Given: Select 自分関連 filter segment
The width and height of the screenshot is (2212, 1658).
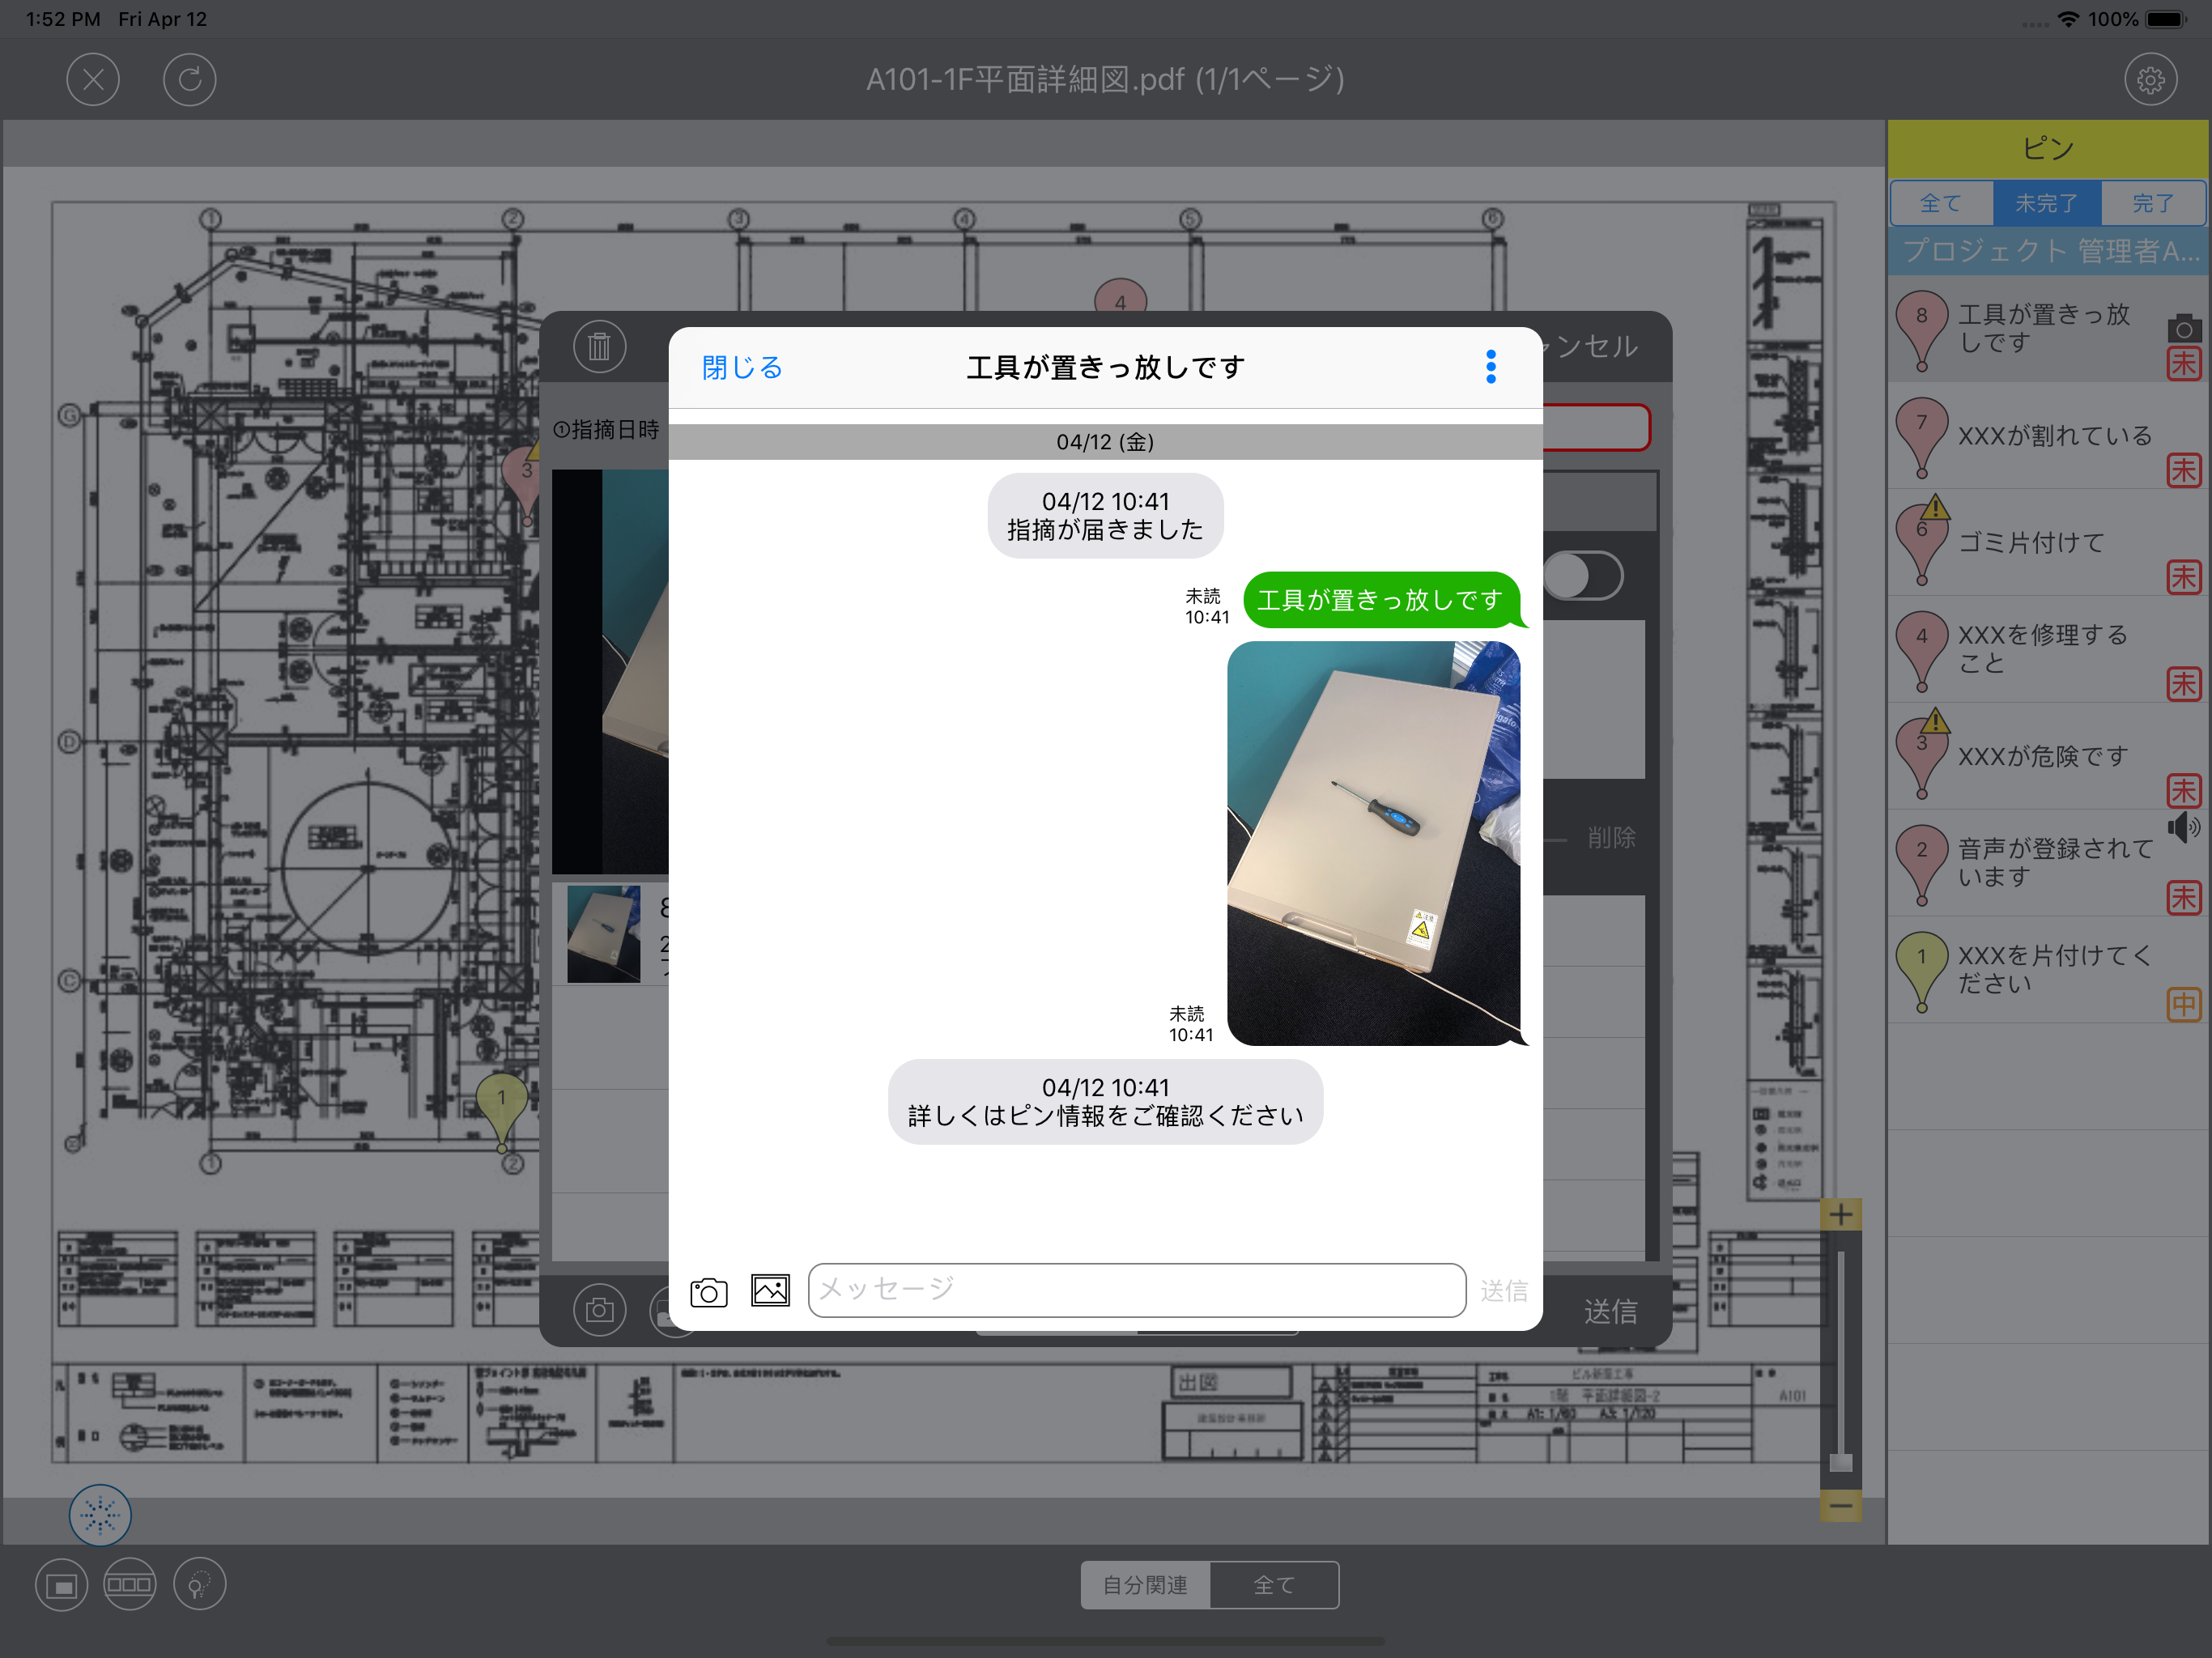Looking at the screenshot, I should point(1145,1585).
